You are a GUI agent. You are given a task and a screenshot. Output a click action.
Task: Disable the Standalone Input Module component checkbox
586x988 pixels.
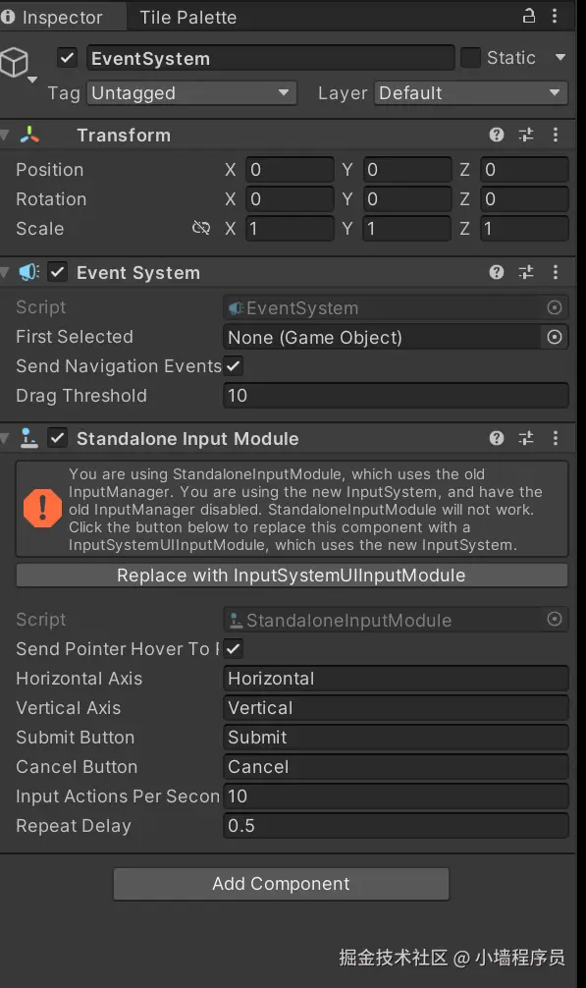click(57, 438)
